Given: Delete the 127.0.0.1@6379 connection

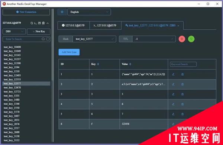Looking at the screenshot, I should [x=43, y=23].
